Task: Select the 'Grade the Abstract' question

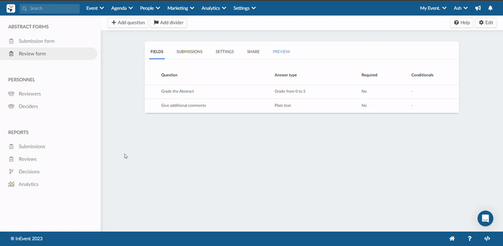Action: 177,91
